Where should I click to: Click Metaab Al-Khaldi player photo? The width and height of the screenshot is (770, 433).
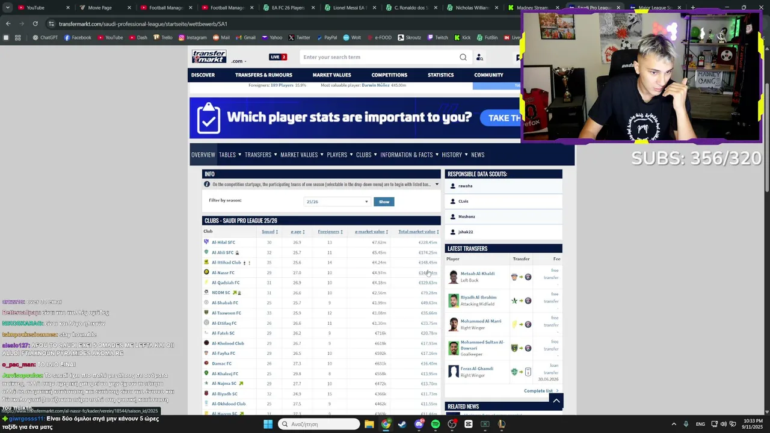click(454, 277)
